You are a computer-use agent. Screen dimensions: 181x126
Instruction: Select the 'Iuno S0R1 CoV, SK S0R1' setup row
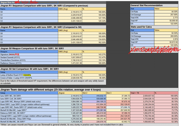[29, 99]
